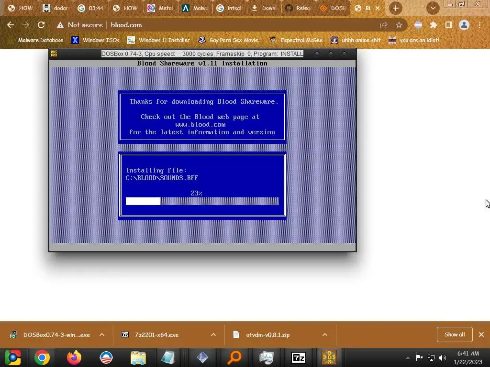Close the downloads bar
The width and height of the screenshot is (490, 367).
click(481, 335)
